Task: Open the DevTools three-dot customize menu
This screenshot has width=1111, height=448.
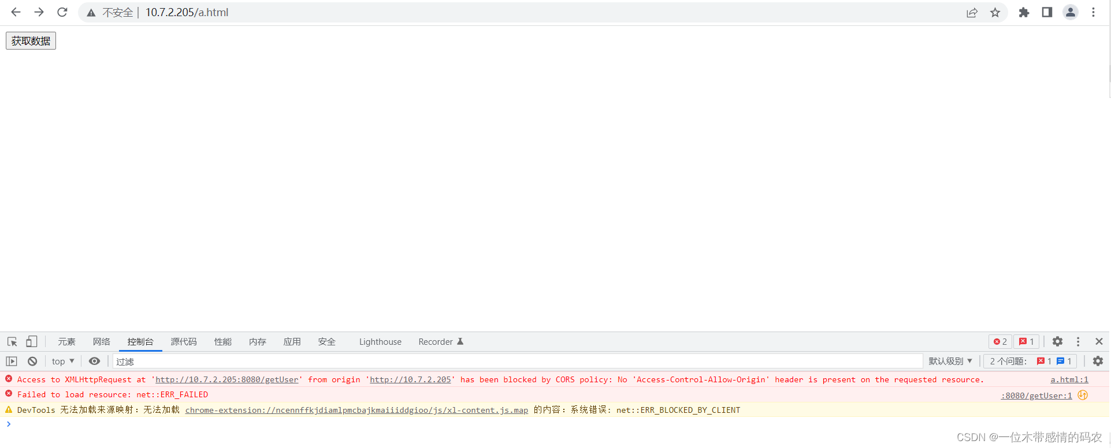Action: (x=1078, y=342)
